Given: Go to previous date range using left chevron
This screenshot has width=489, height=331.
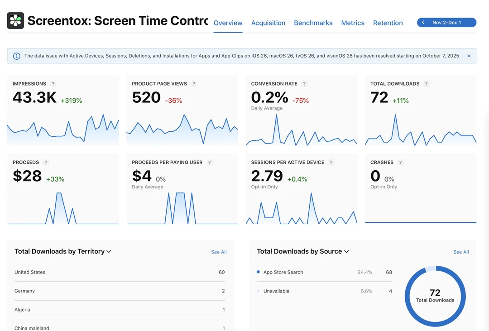Looking at the screenshot, I should [423, 23].
